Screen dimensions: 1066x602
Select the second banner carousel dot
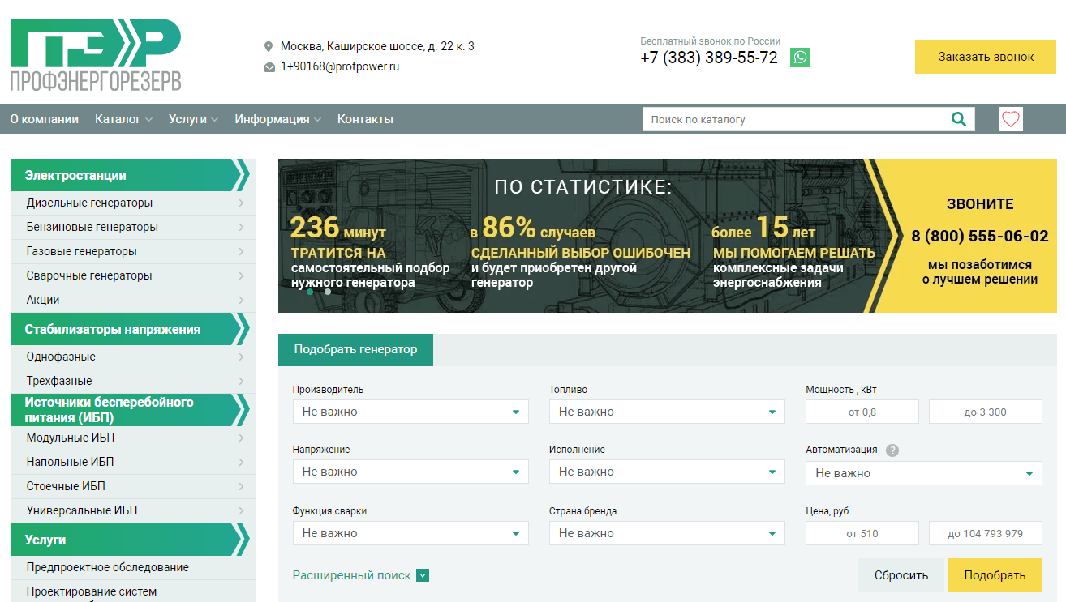pyautogui.click(x=327, y=292)
